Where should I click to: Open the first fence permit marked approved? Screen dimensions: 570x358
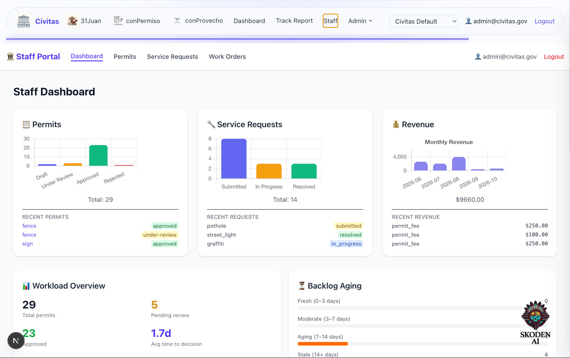(x=29, y=226)
